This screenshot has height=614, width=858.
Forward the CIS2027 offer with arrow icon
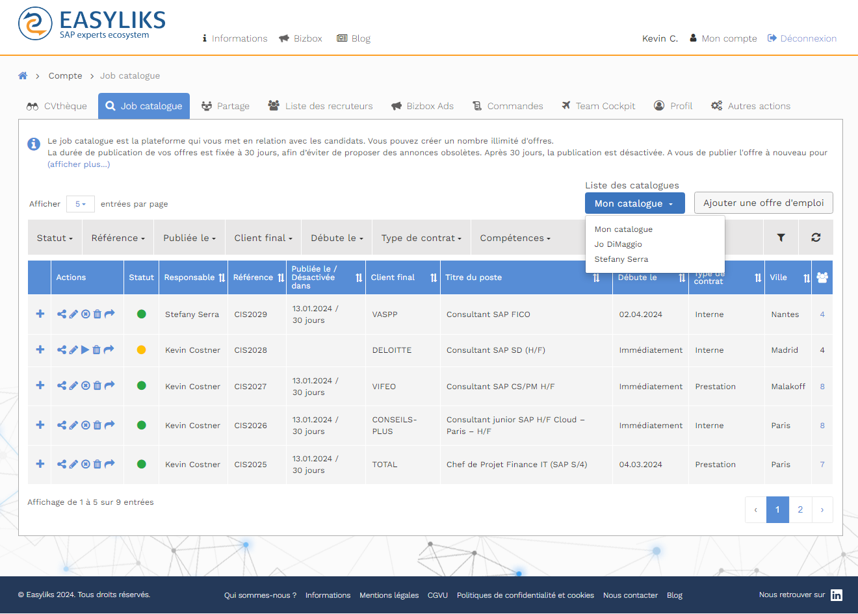click(x=109, y=385)
